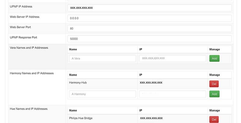Select the UPNP Response Port field
This screenshot has height=123, width=241.
pyautogui.click(x=149, y=39)
